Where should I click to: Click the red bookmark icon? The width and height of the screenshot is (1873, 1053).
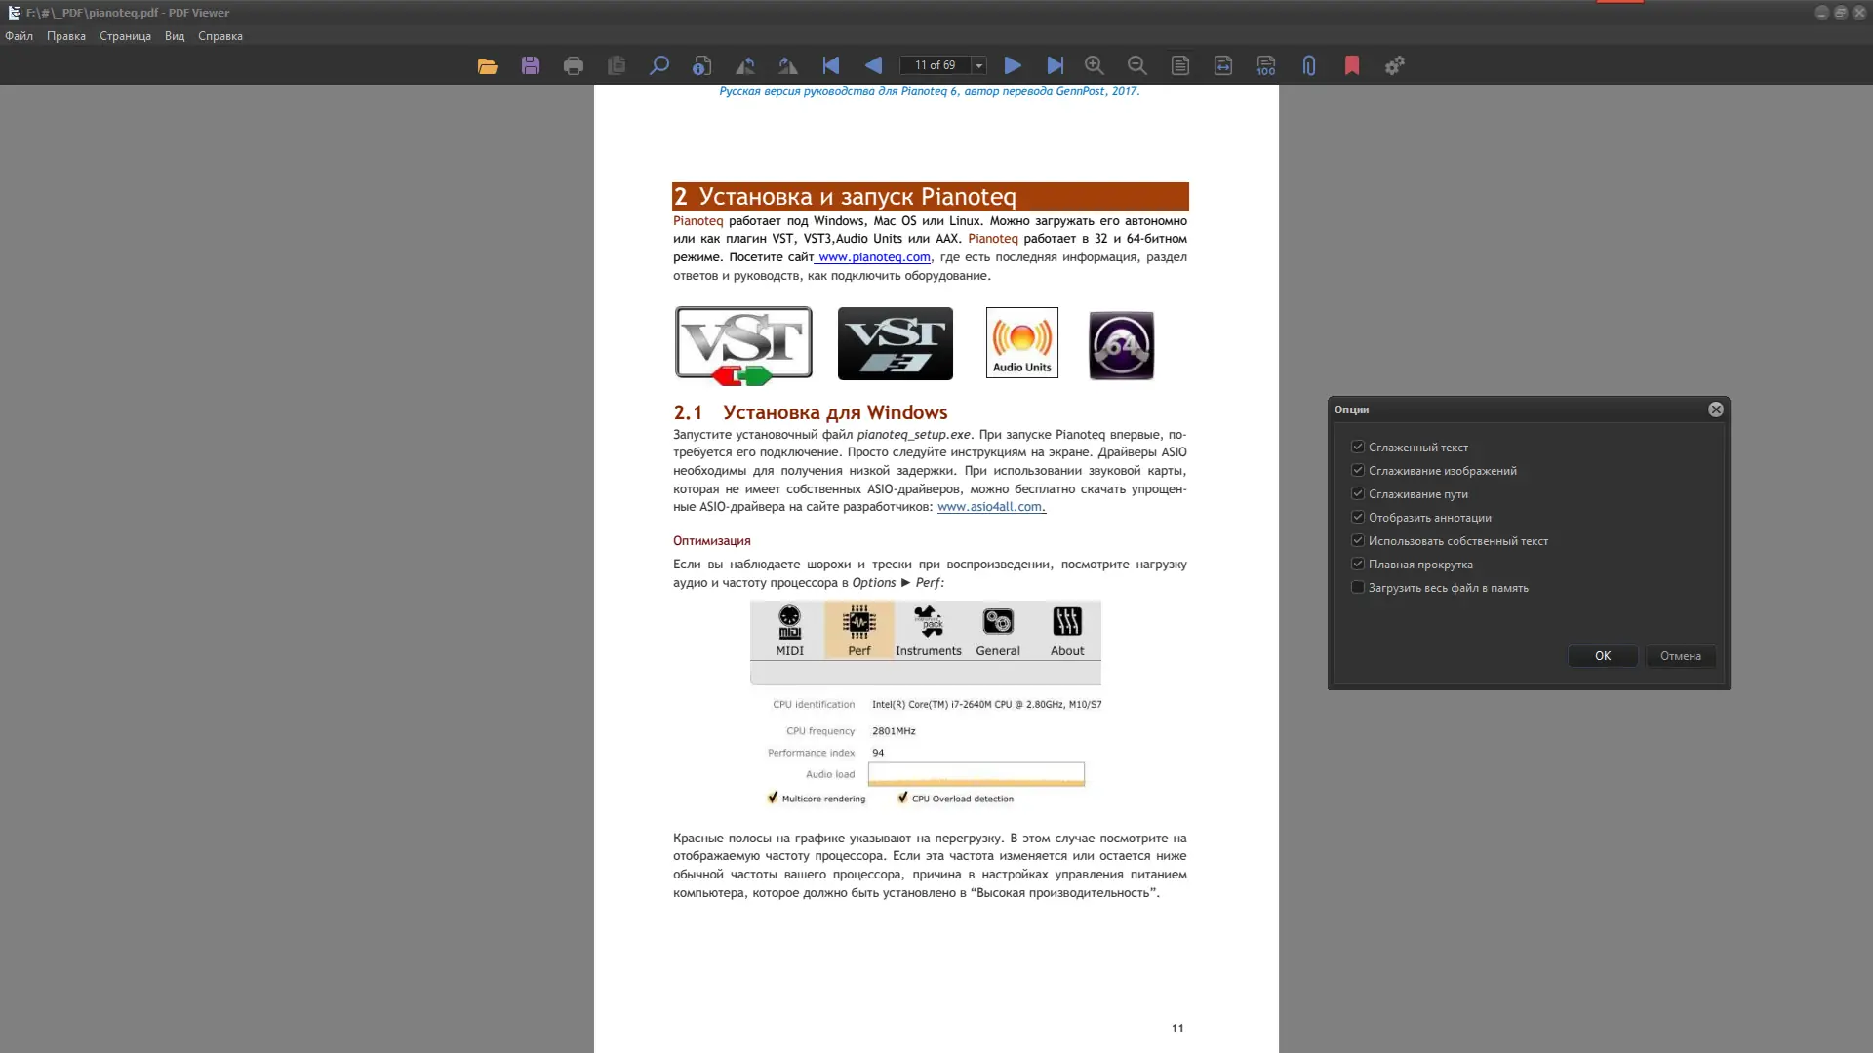(1352, 65)
